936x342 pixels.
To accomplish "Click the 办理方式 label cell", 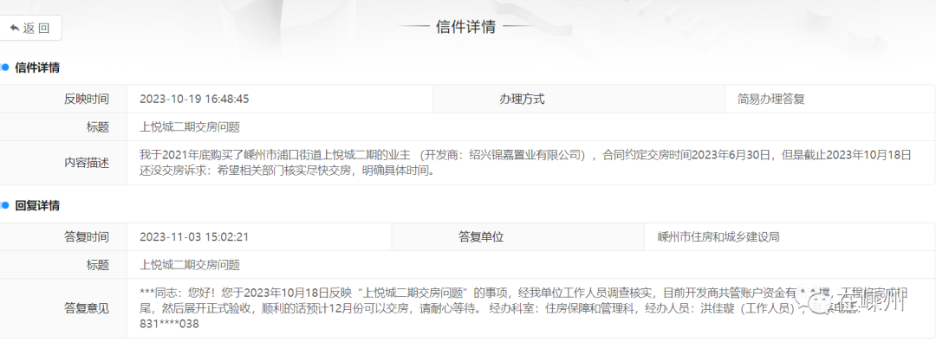I will [578, 99].
